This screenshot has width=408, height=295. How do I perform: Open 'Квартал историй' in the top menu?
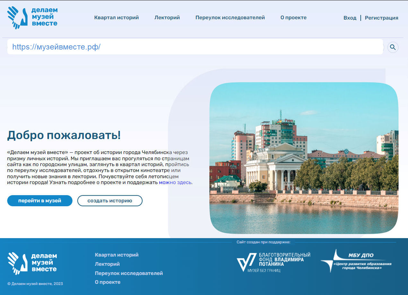[x=117, y=18]
